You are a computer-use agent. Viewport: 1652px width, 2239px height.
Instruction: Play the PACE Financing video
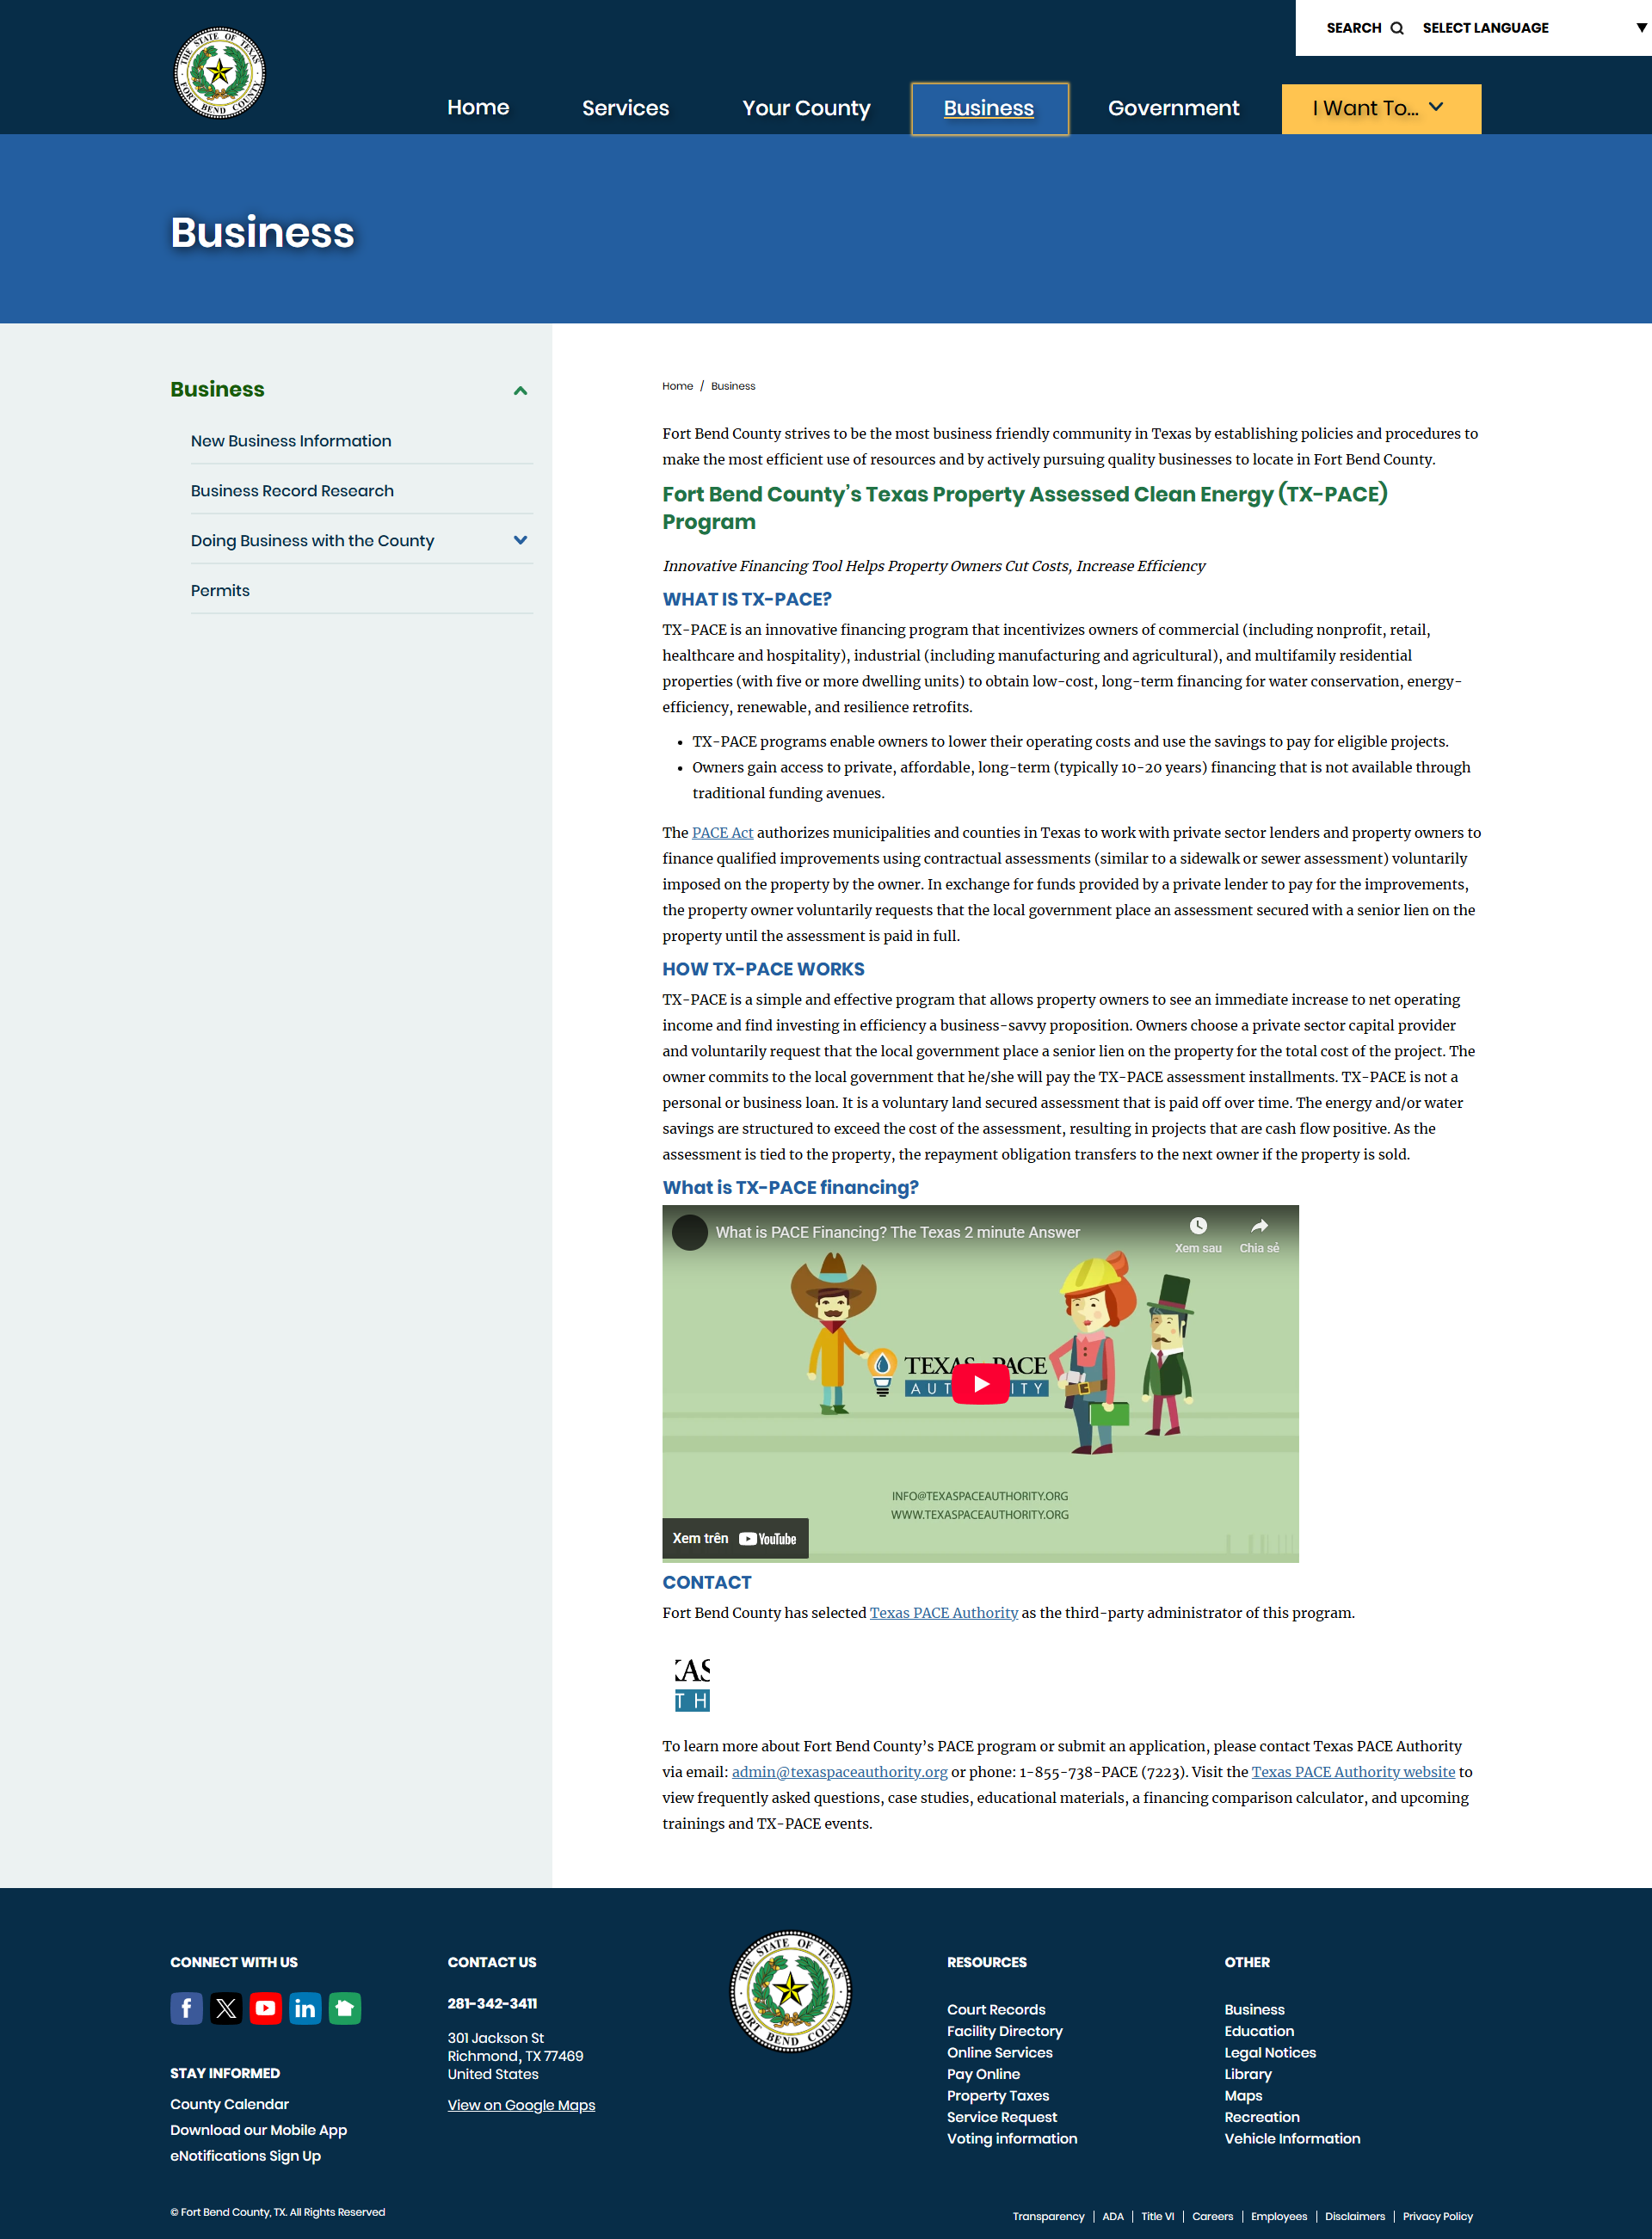[980, 1383]
